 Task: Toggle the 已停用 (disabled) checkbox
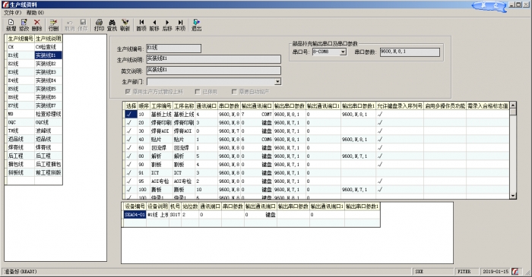[x=198, y=91]
